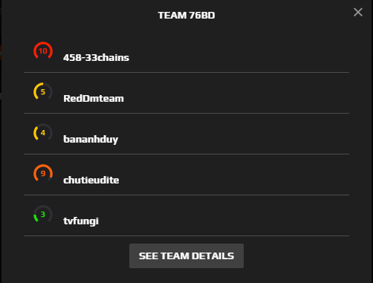The width and height of the screenshot is (373, 283).
Task: Click the divider line beneath the 458-33chains row
Action: coord(186,72)
